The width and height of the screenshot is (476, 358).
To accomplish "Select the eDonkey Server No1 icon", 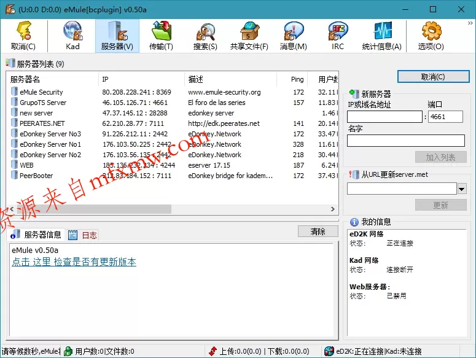I will point(14,144).
